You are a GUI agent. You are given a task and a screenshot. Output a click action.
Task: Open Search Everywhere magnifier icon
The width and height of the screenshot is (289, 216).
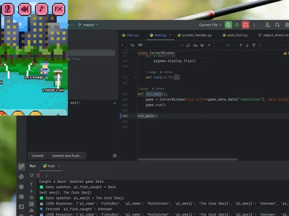277,25
